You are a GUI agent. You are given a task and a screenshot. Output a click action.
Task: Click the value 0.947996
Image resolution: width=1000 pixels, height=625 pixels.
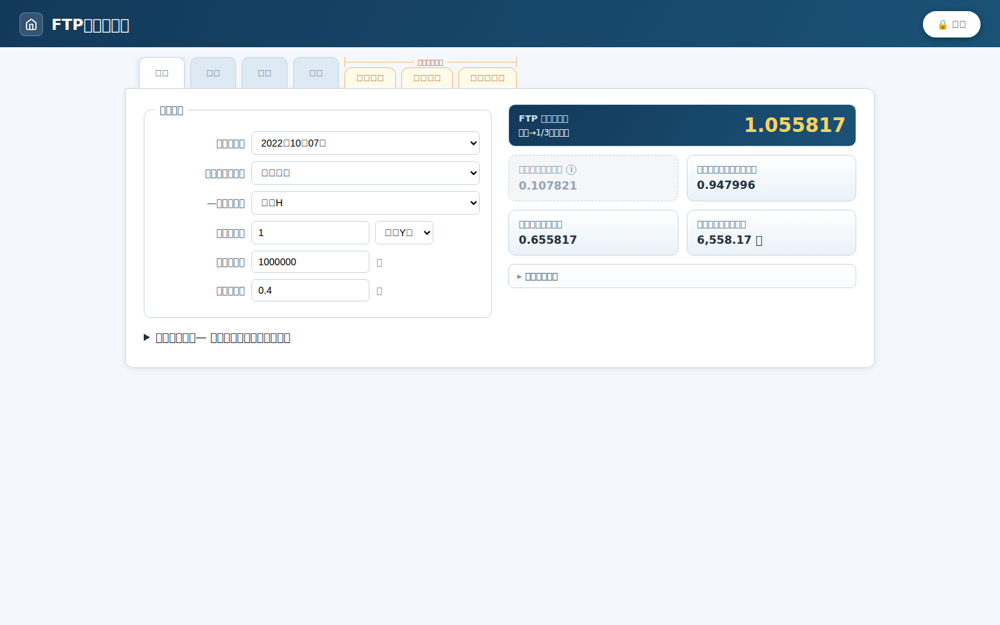726,185
